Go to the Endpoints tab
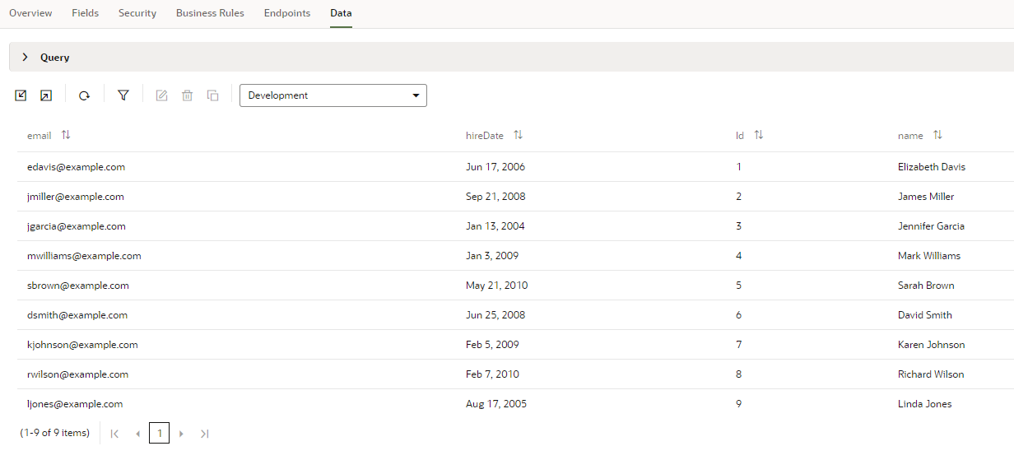This screenshot has height=460, width=1014. coord(287,13)
